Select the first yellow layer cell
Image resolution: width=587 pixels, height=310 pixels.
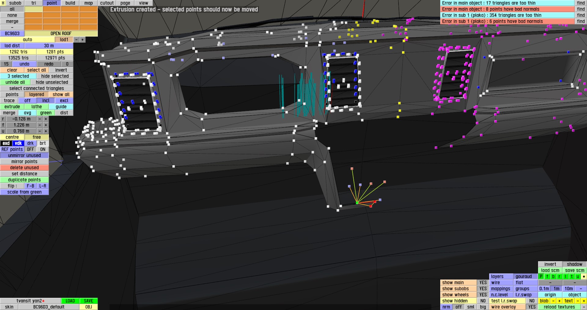pyautogui.click(x=34, y=9)
